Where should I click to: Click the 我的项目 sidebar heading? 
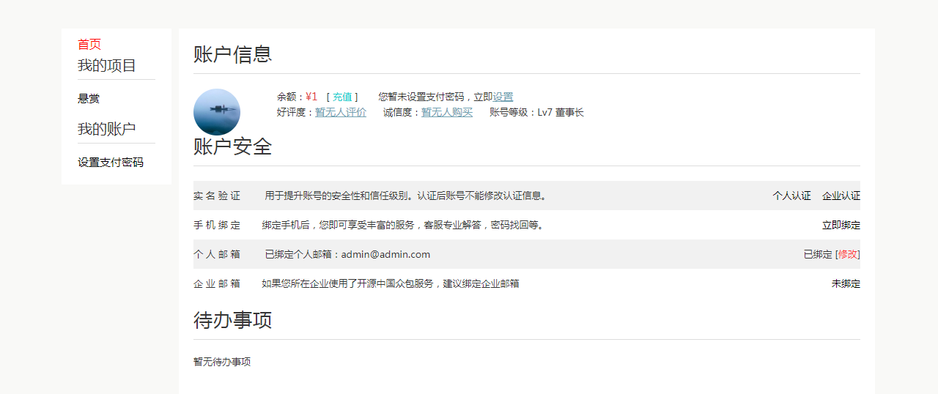pos(107,65)
